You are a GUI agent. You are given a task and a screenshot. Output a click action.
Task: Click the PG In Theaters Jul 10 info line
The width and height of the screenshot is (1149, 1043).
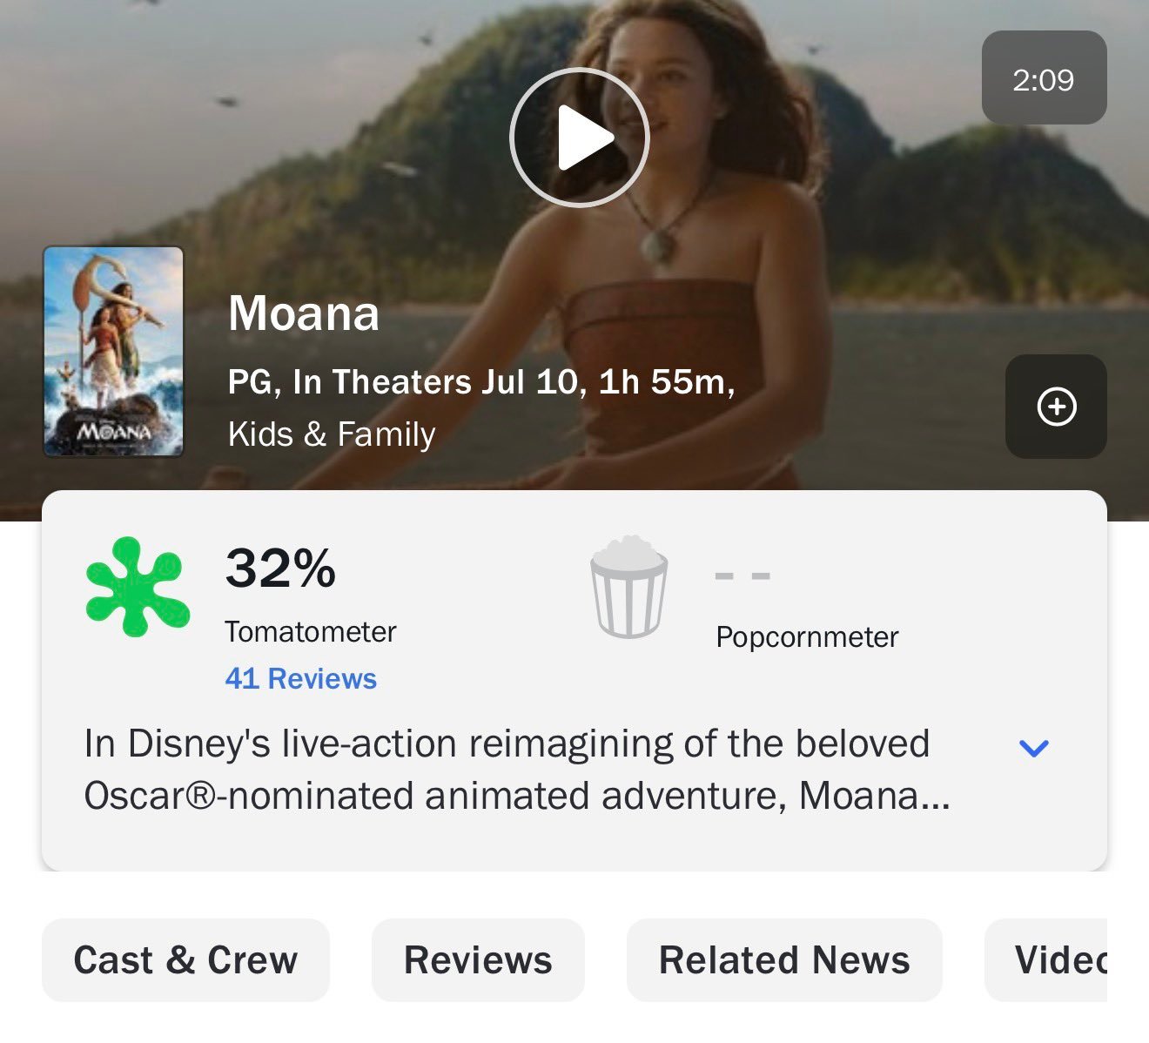(481, 381)
